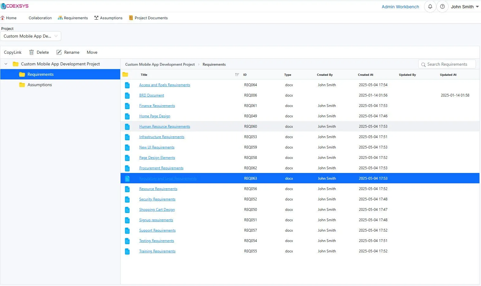The height and width of the screenshot is (286, 481).
Task: Open the Project selection dropdown
Action: [x=31, y=36]
